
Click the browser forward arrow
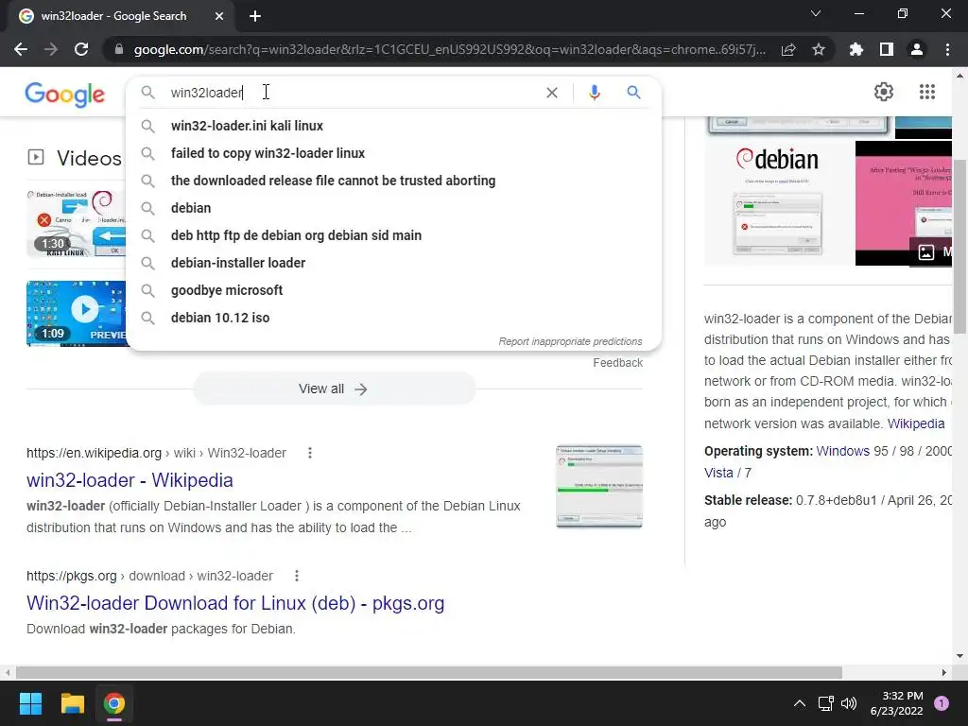click(51, 49)
